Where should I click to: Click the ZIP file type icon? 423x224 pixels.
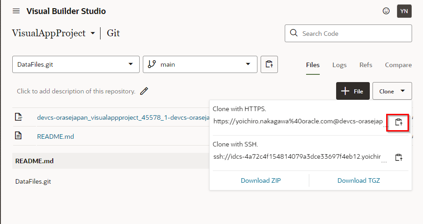pos(18,117)
